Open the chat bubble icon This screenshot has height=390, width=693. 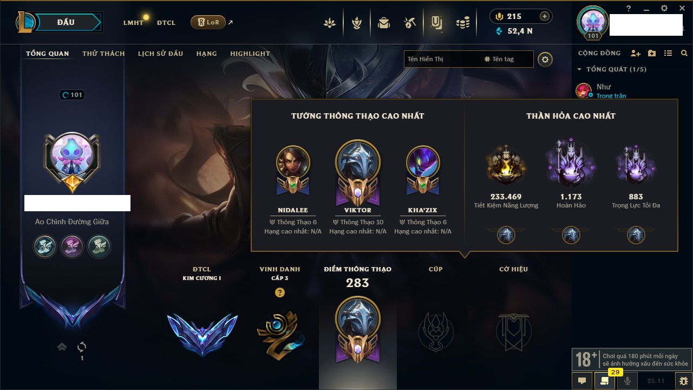582,381
